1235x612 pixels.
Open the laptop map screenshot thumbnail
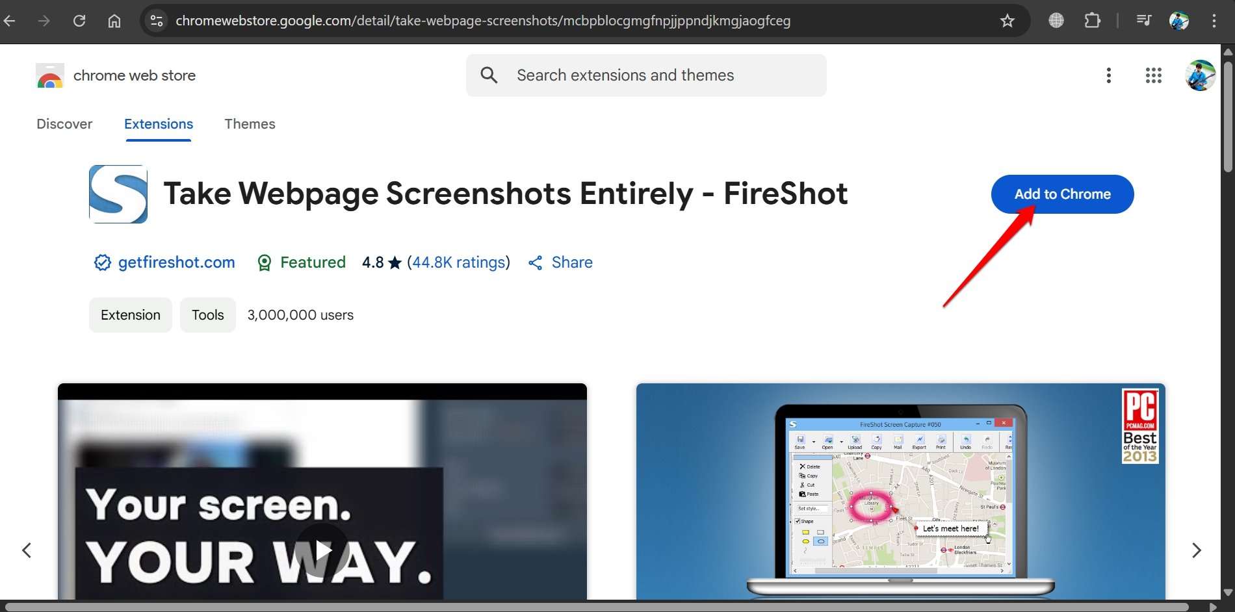[x=900, y=492]
